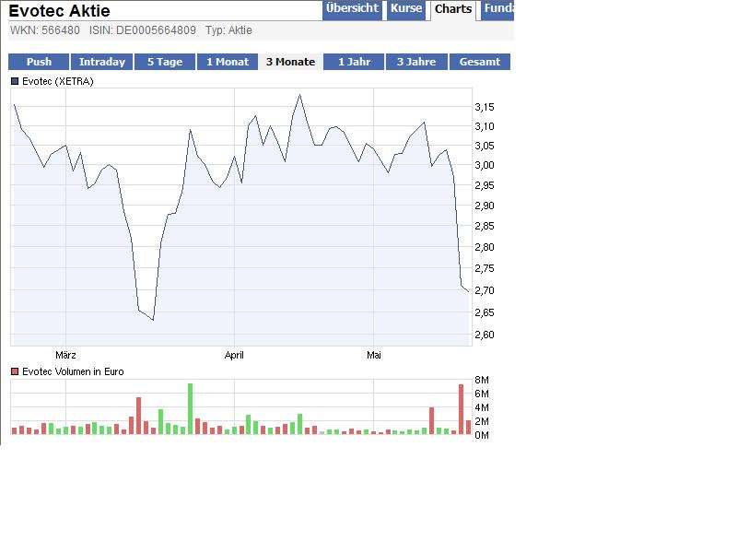Click the tallest green volume bar
The width and height of the screenshot is (737, 553).
191,408
